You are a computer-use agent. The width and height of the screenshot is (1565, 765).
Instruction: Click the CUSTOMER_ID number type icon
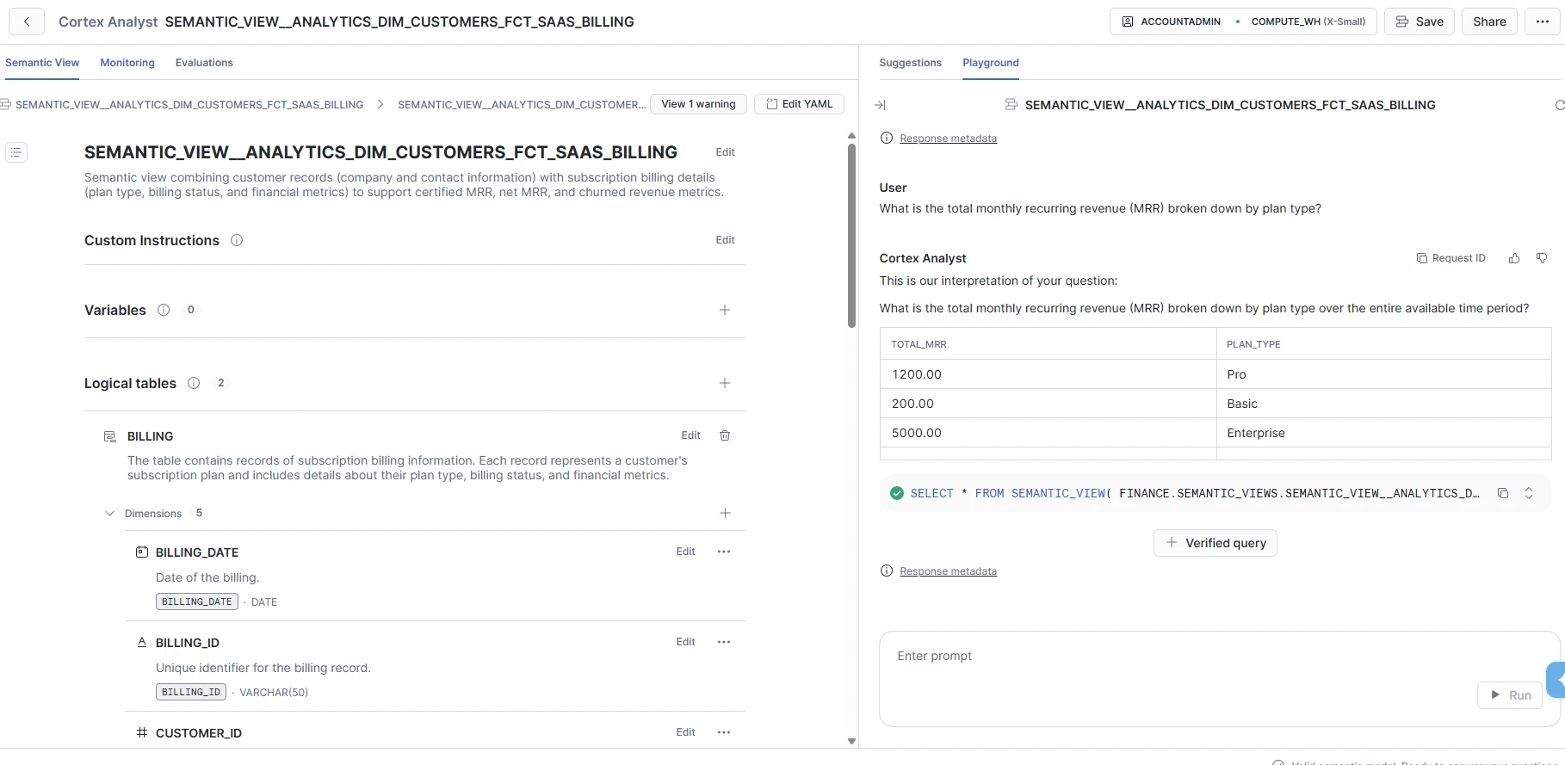[x=142, y=732]
